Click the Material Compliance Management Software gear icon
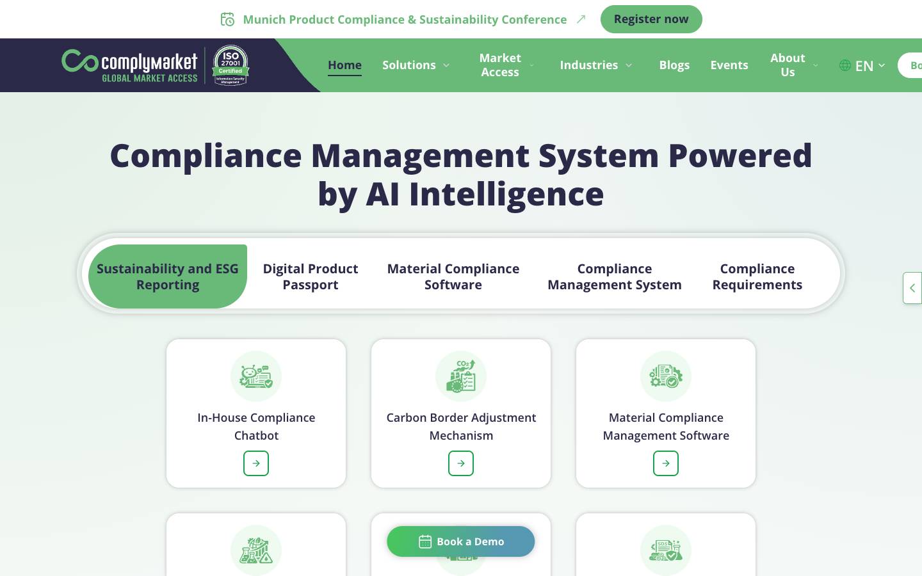 666,376
